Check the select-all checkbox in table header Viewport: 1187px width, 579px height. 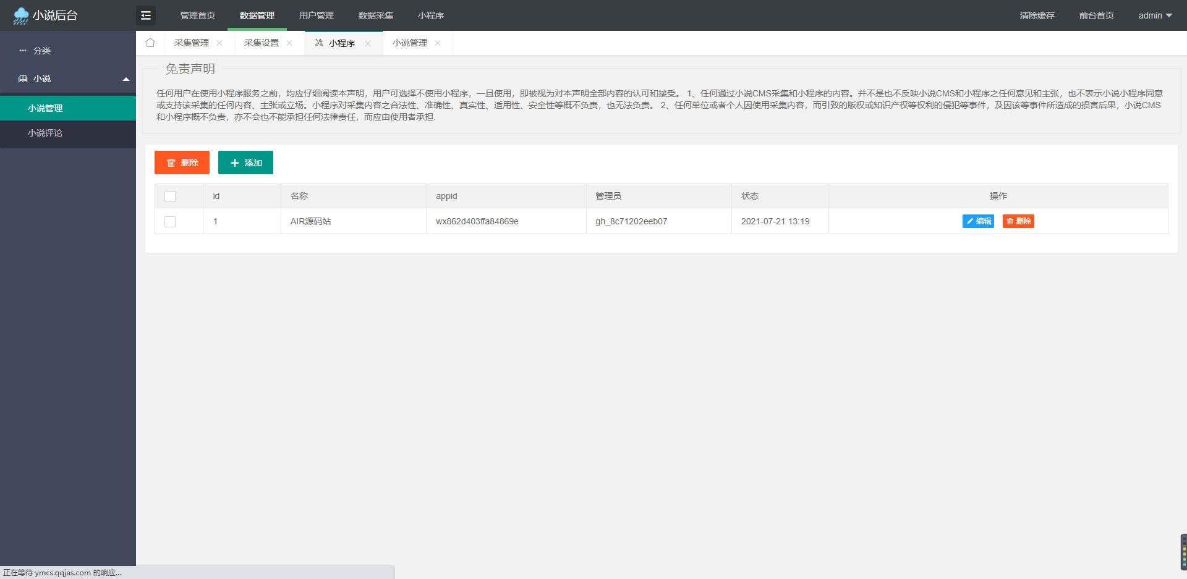170,196
